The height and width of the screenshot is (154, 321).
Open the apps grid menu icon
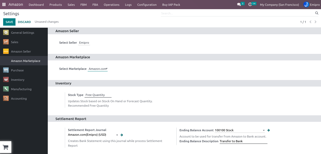point(4,4)
